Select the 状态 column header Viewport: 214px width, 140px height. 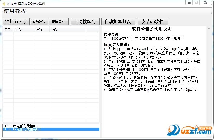68,29
